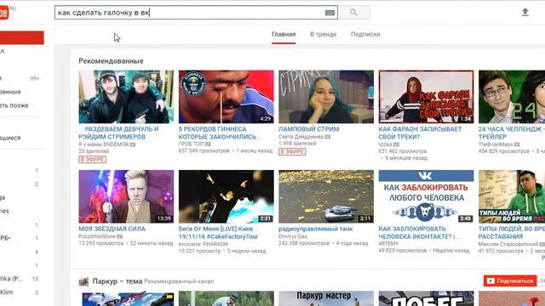Switch to the В тренде tab
This screenshot has height=306, width=545.
(x=324, y=34)
